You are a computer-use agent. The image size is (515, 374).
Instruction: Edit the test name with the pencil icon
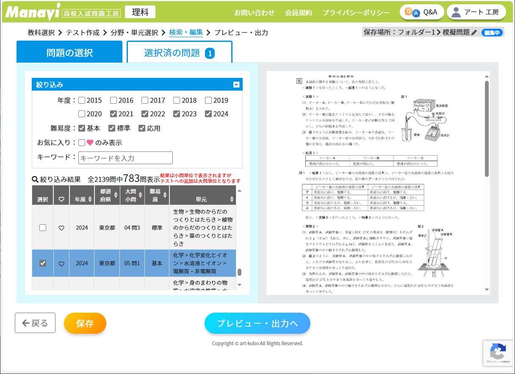(x=473, y=32)
